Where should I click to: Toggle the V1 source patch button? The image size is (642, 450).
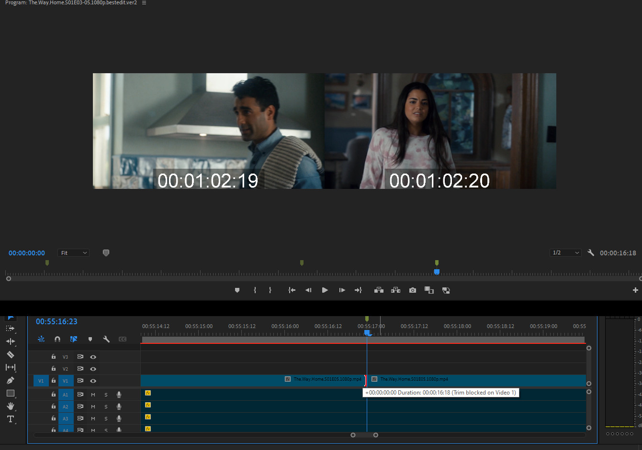coord(41,381)
